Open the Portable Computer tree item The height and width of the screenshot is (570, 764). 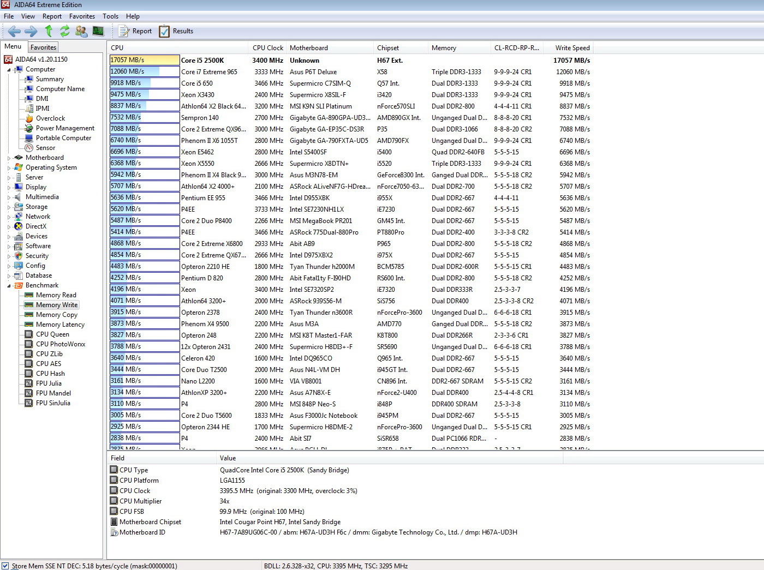click(x=63, y=138)
